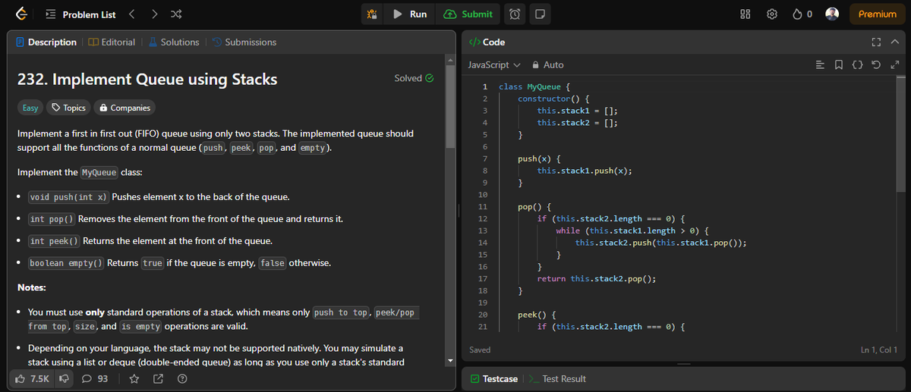Click the Solved status indicator
This screenshot has height=392, width=911.
pos(414,78)
